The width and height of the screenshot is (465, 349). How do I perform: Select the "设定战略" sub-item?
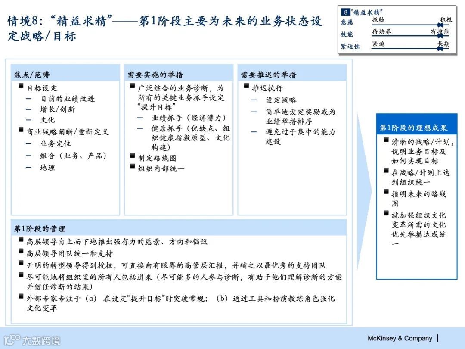click(x=281, y=100)
